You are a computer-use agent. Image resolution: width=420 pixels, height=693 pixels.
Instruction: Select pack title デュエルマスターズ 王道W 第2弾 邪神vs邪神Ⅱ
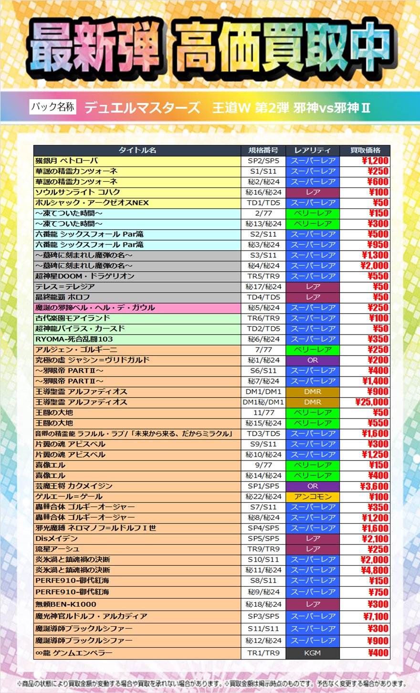coord(227,108)
